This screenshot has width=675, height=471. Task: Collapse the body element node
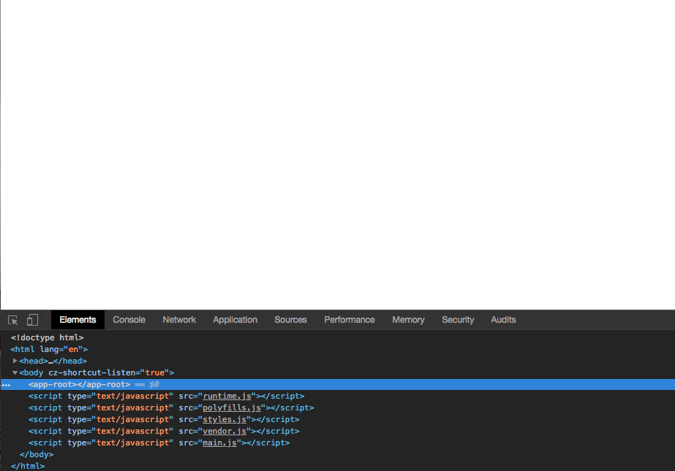point(15,372)
